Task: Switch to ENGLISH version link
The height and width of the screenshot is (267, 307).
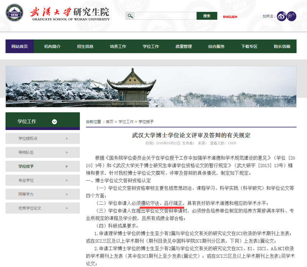Action: (x=230, y=17)
